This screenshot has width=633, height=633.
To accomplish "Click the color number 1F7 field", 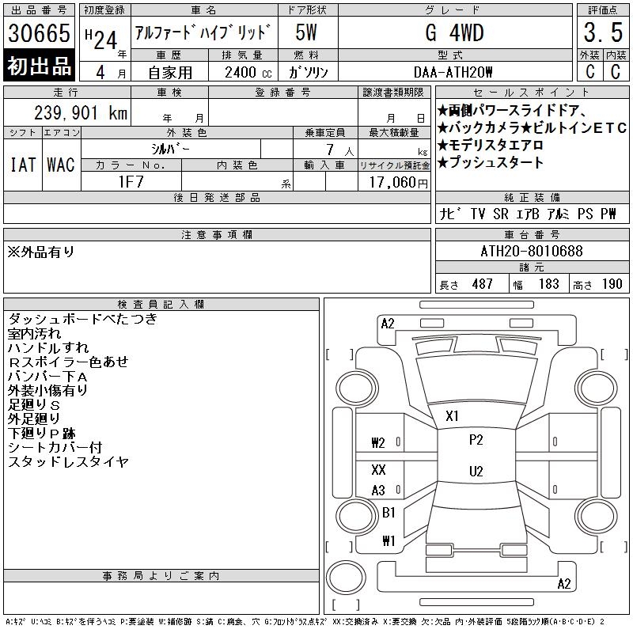I will pos(131,181).
